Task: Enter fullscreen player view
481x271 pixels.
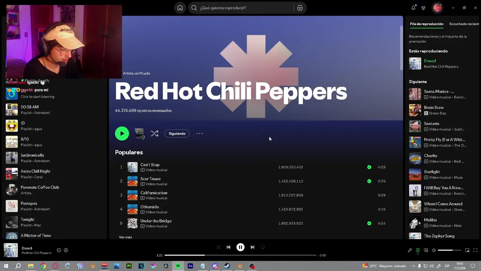Action: (x=475, y=250)
